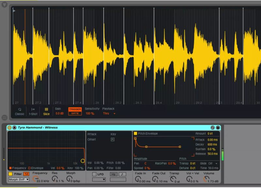Switch to 1-Shot playback mode

click(33, 111)
